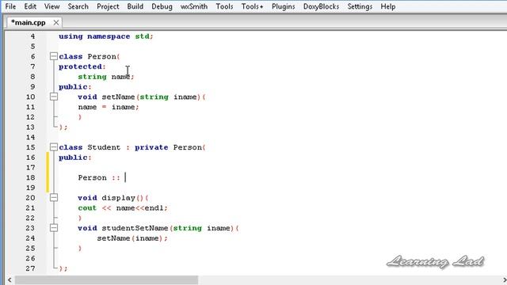Close the *main.cpp tab
Image resolution: width=507 pixels, height=285 pixels.
tap(56, 23)
